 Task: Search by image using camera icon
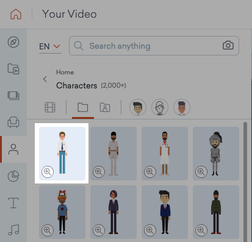tap(228, 45)
